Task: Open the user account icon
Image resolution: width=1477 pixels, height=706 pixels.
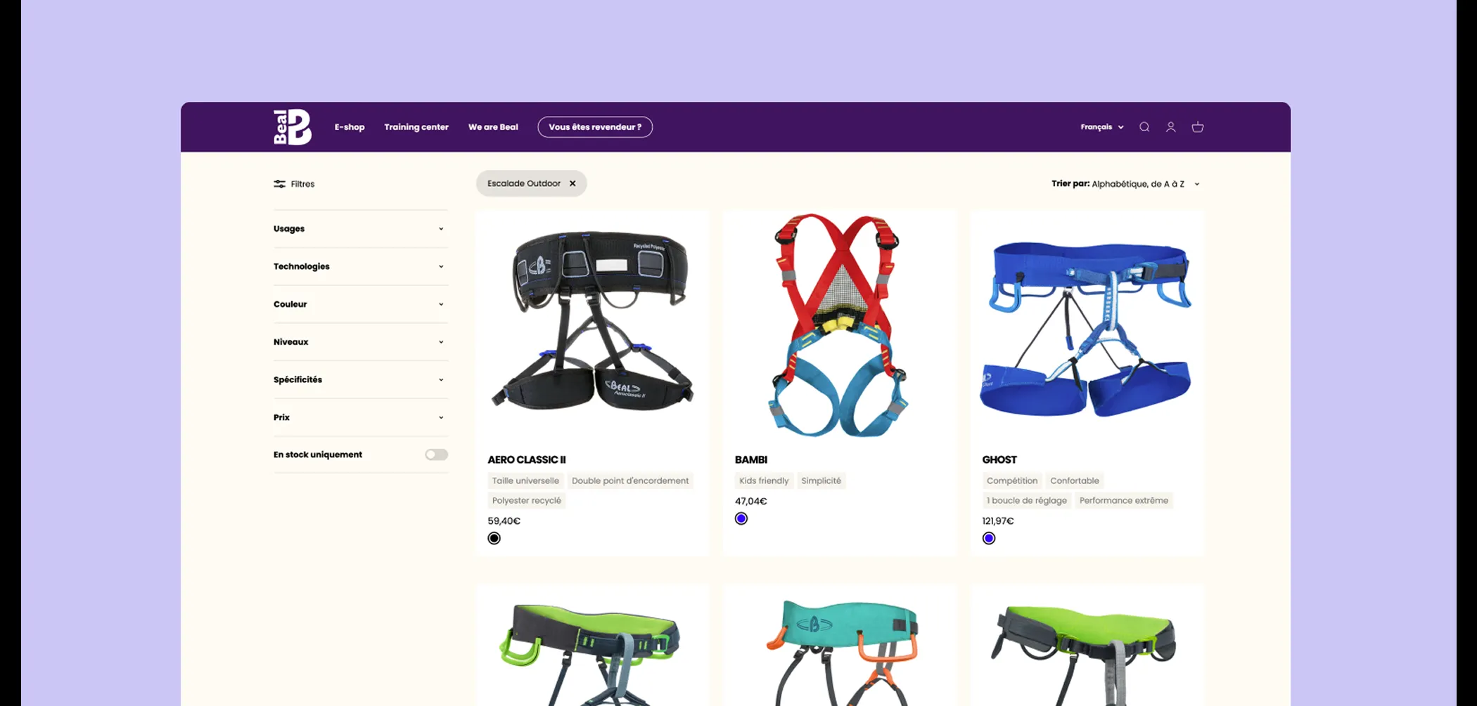Action: click(x=1171, y=127)
